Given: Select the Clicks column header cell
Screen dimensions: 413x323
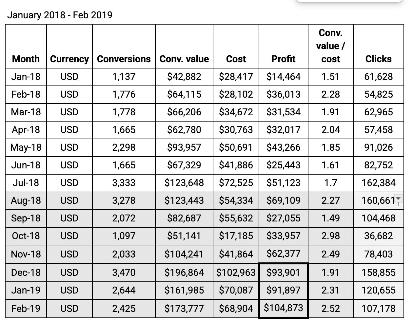Looking at the screenshot, I should coord(379,59).
